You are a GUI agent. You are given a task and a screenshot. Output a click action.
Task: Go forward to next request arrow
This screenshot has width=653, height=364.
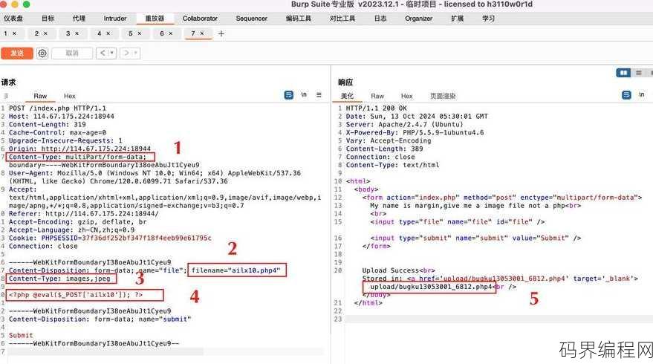click(126, 53)
